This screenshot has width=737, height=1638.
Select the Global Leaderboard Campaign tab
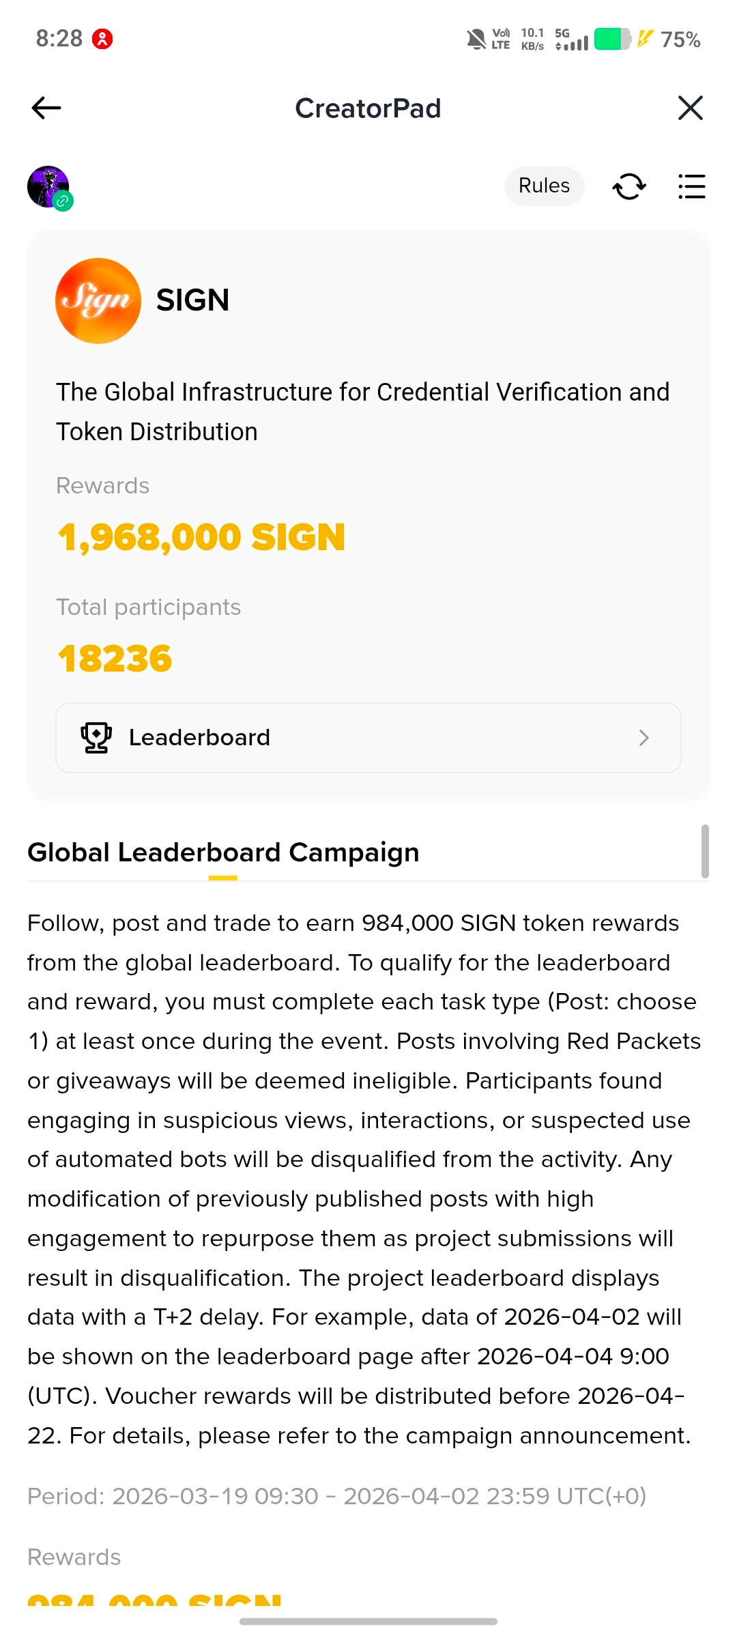click(x=223, y=853)
